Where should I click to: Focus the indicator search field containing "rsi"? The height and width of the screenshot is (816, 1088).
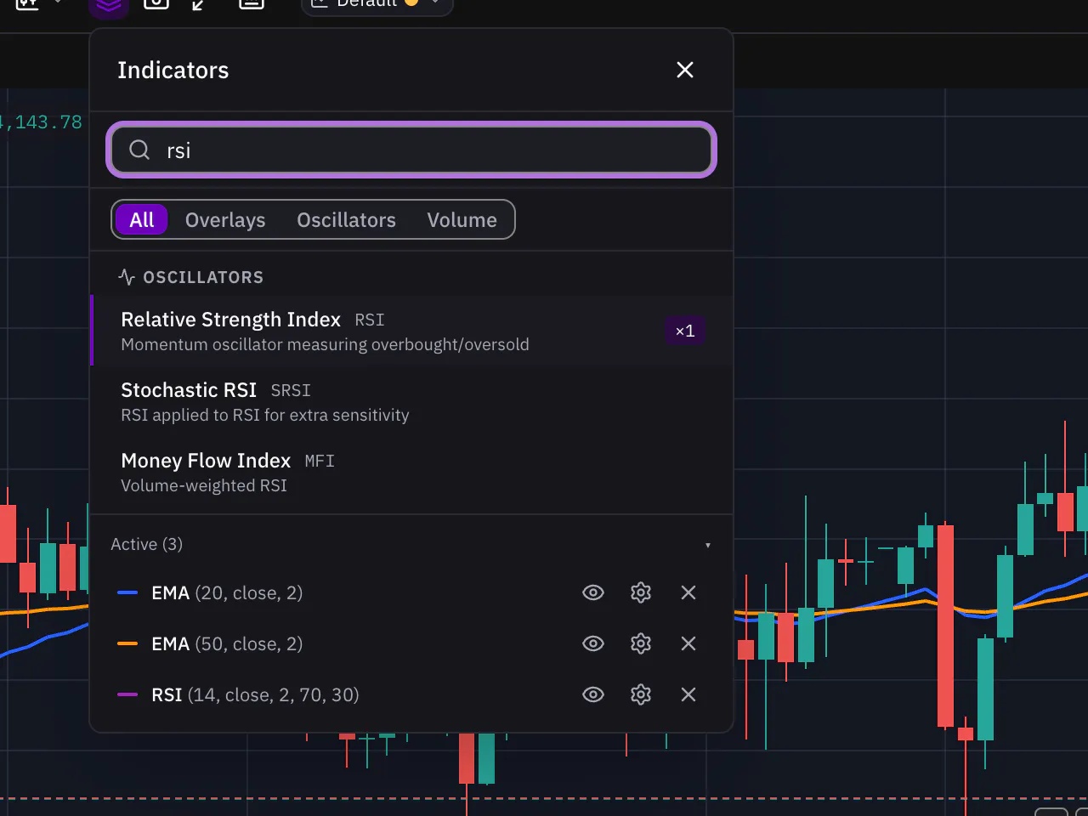(411, 150)
